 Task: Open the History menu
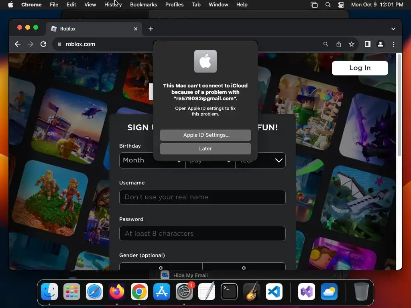pos(113,4)
